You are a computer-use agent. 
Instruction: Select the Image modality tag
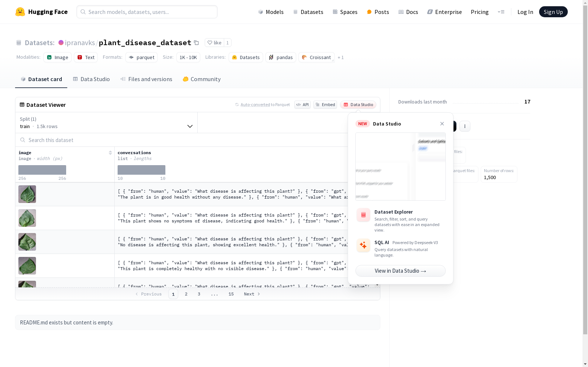point(57,57)
